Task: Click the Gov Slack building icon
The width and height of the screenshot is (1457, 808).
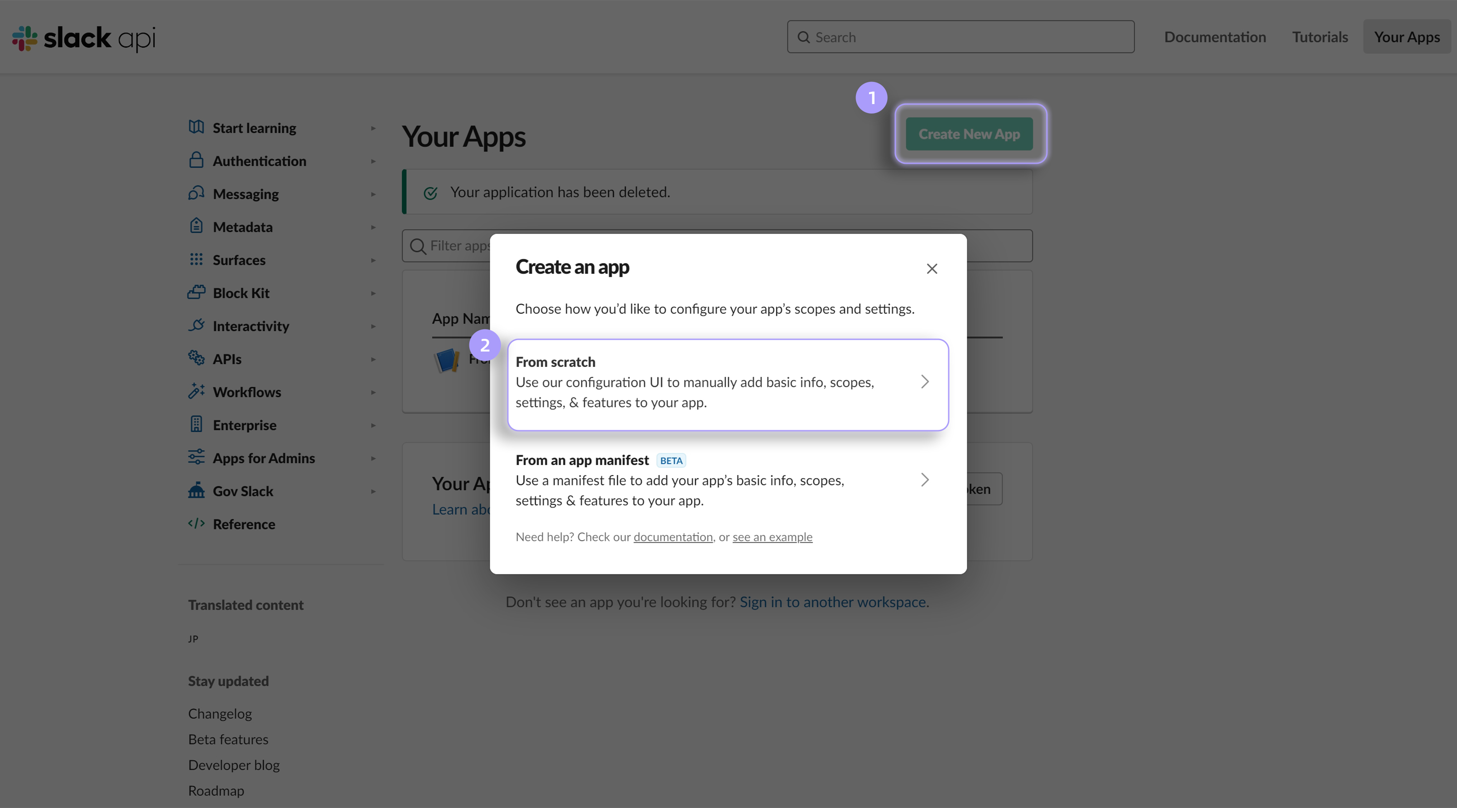Action: point(196,491)
